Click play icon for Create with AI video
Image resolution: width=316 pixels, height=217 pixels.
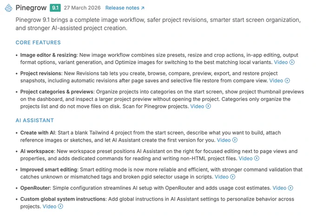pos(235,140)
